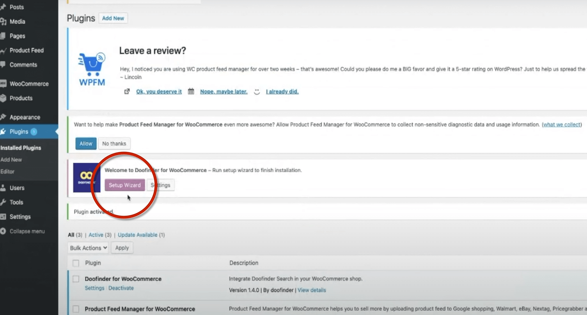This screenshot has width=587, height=315.
Task: Click the Nope, maybe later link
Action: click(x=224, y=92)
